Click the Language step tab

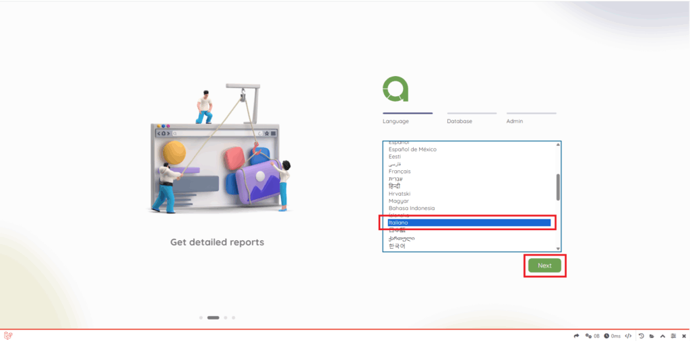click(x=396, y=121)
